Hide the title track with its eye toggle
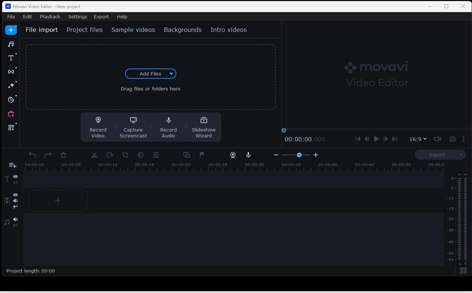472x293 pixels. [x=15, y=177]
